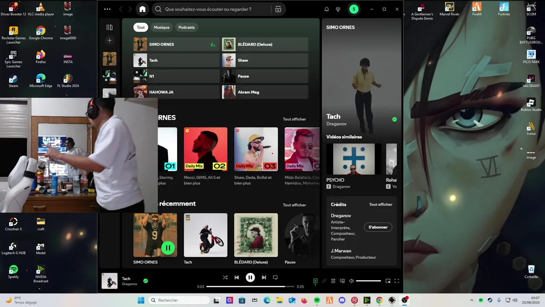Click taskbar Rechercher search box

click(179, 300)
